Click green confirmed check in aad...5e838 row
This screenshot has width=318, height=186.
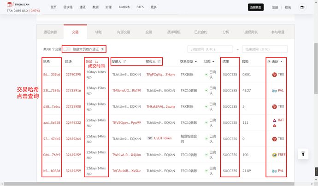click(x=206, y=122)
